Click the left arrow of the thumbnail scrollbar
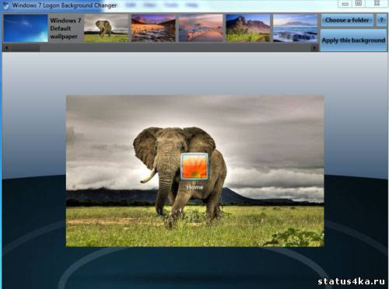The height and width of the screenshot is (289, 389). pos(6,47)
